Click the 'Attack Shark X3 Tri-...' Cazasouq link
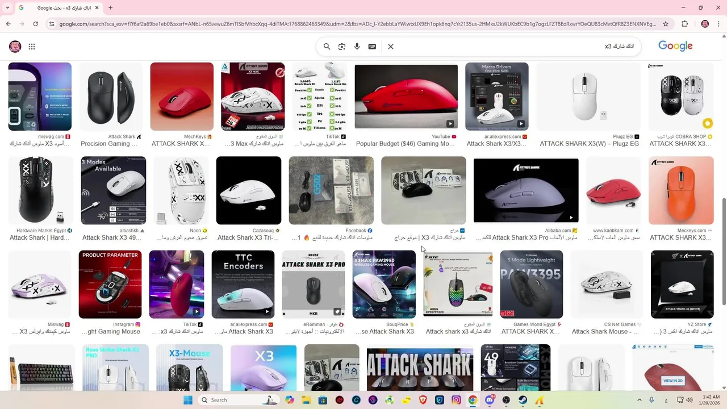This screenshot has height=409, width=727. (x=248, y=237)
